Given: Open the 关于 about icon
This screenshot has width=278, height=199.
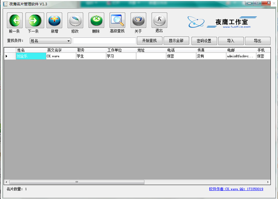Looking at the screenshot, I should click(138, 20).
